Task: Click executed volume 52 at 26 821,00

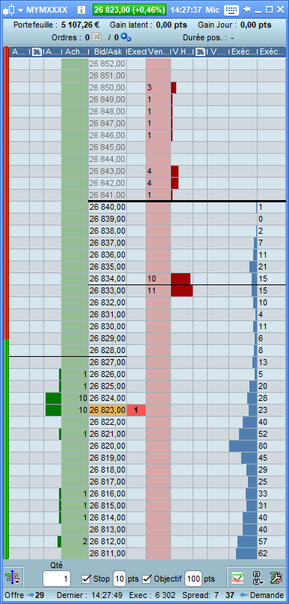Action: 271,434
